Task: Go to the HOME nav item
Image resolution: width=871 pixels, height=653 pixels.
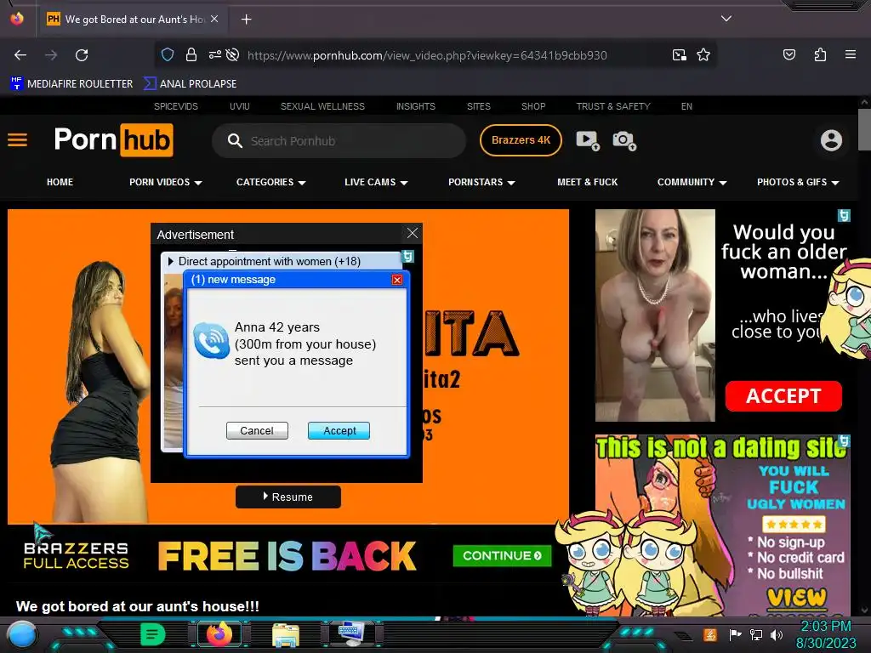Action: (60, 182)
